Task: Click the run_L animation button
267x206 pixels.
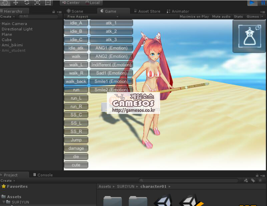Action: (x=76, y=98)
